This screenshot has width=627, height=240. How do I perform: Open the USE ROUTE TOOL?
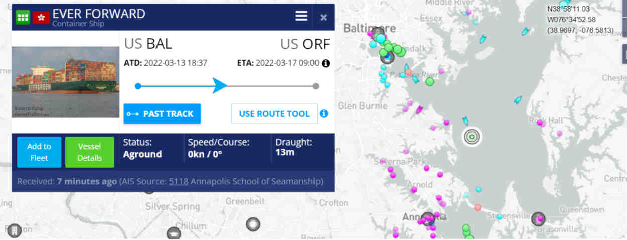coord(274,114)
